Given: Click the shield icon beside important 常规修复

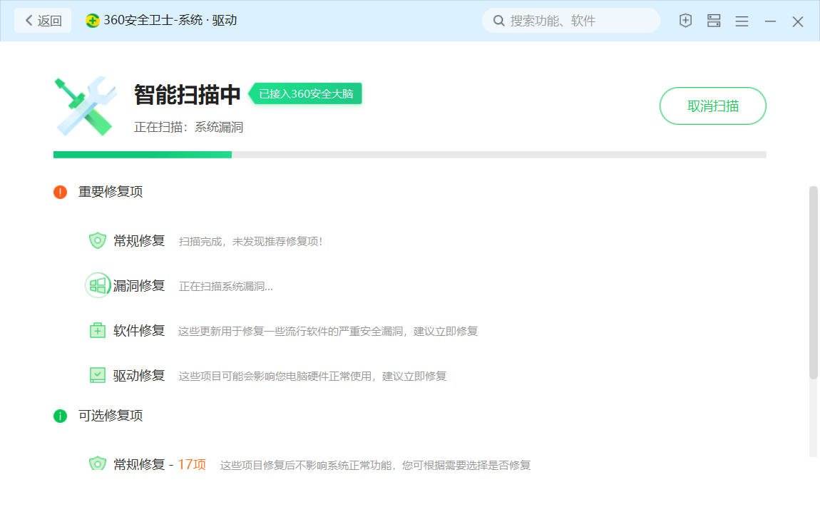Looking at the screenshot, I should 97,241.
